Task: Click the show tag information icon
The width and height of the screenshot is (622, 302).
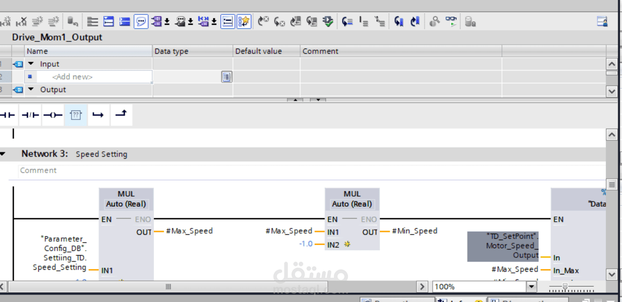Action: point(180,22)
